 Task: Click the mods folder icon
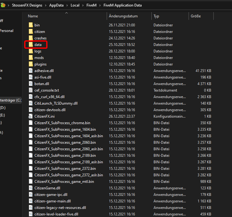(x=30, y=58)
